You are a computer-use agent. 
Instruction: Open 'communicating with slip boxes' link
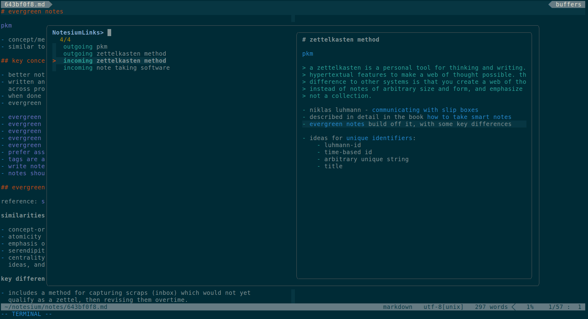tap(425, 110)
